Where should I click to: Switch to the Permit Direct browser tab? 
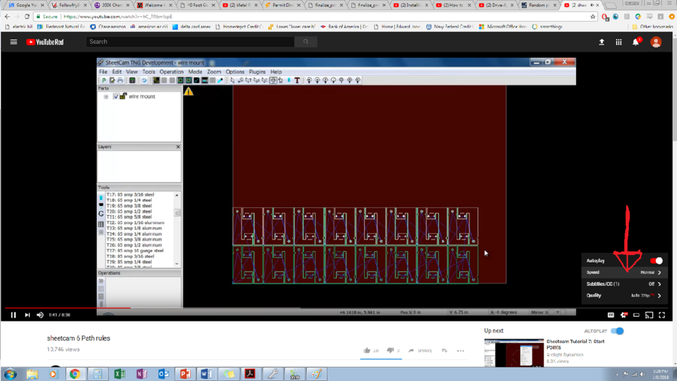click(281, 5)
